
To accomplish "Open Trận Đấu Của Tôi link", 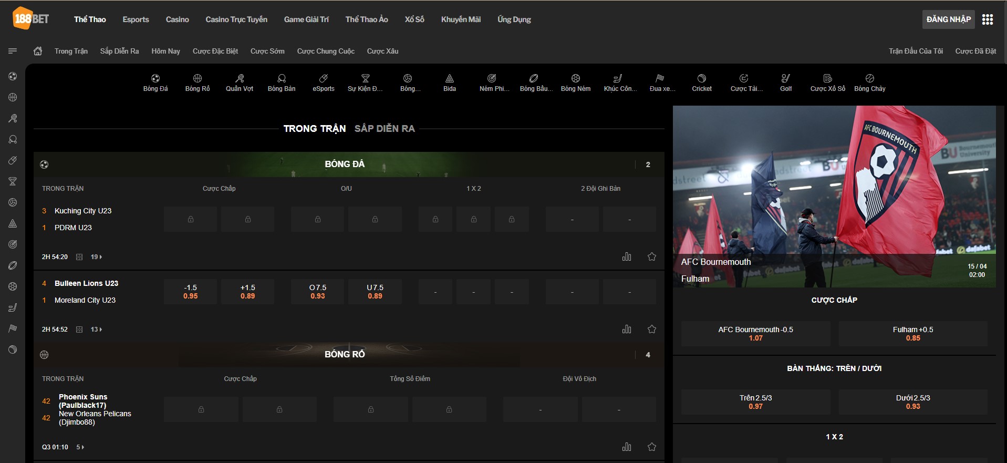I will 916,51.
